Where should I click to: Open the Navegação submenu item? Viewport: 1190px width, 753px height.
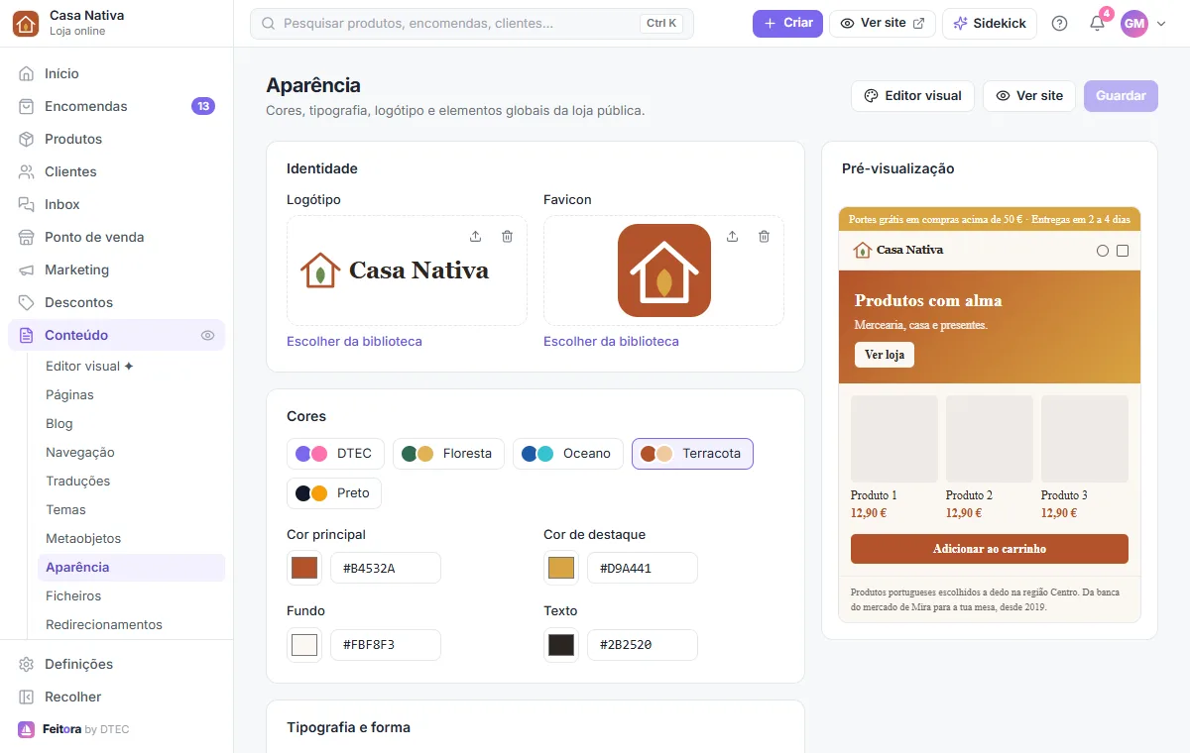[131, 452]
